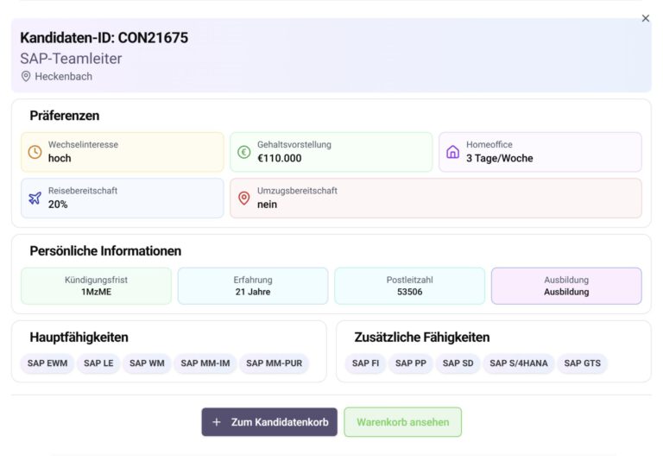Click the plus icon on Zum Kandidatenkorb
The height and width of the screenshot is (461, 663).
coord(217,422)
